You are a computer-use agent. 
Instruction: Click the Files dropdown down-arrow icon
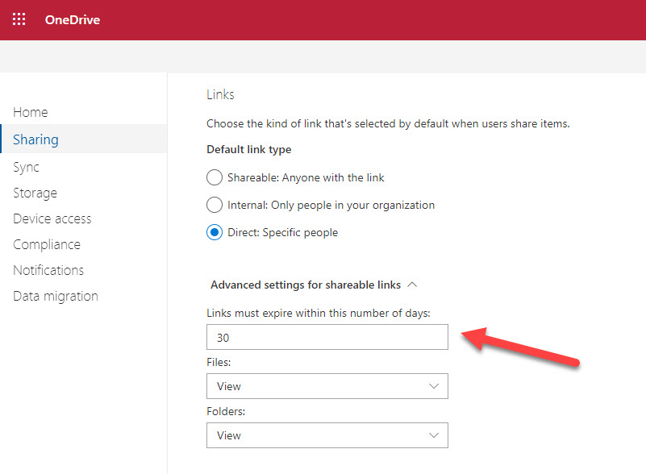click(434, 386)
